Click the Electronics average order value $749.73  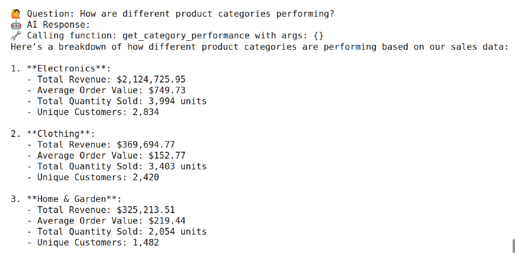pos(167,90)
